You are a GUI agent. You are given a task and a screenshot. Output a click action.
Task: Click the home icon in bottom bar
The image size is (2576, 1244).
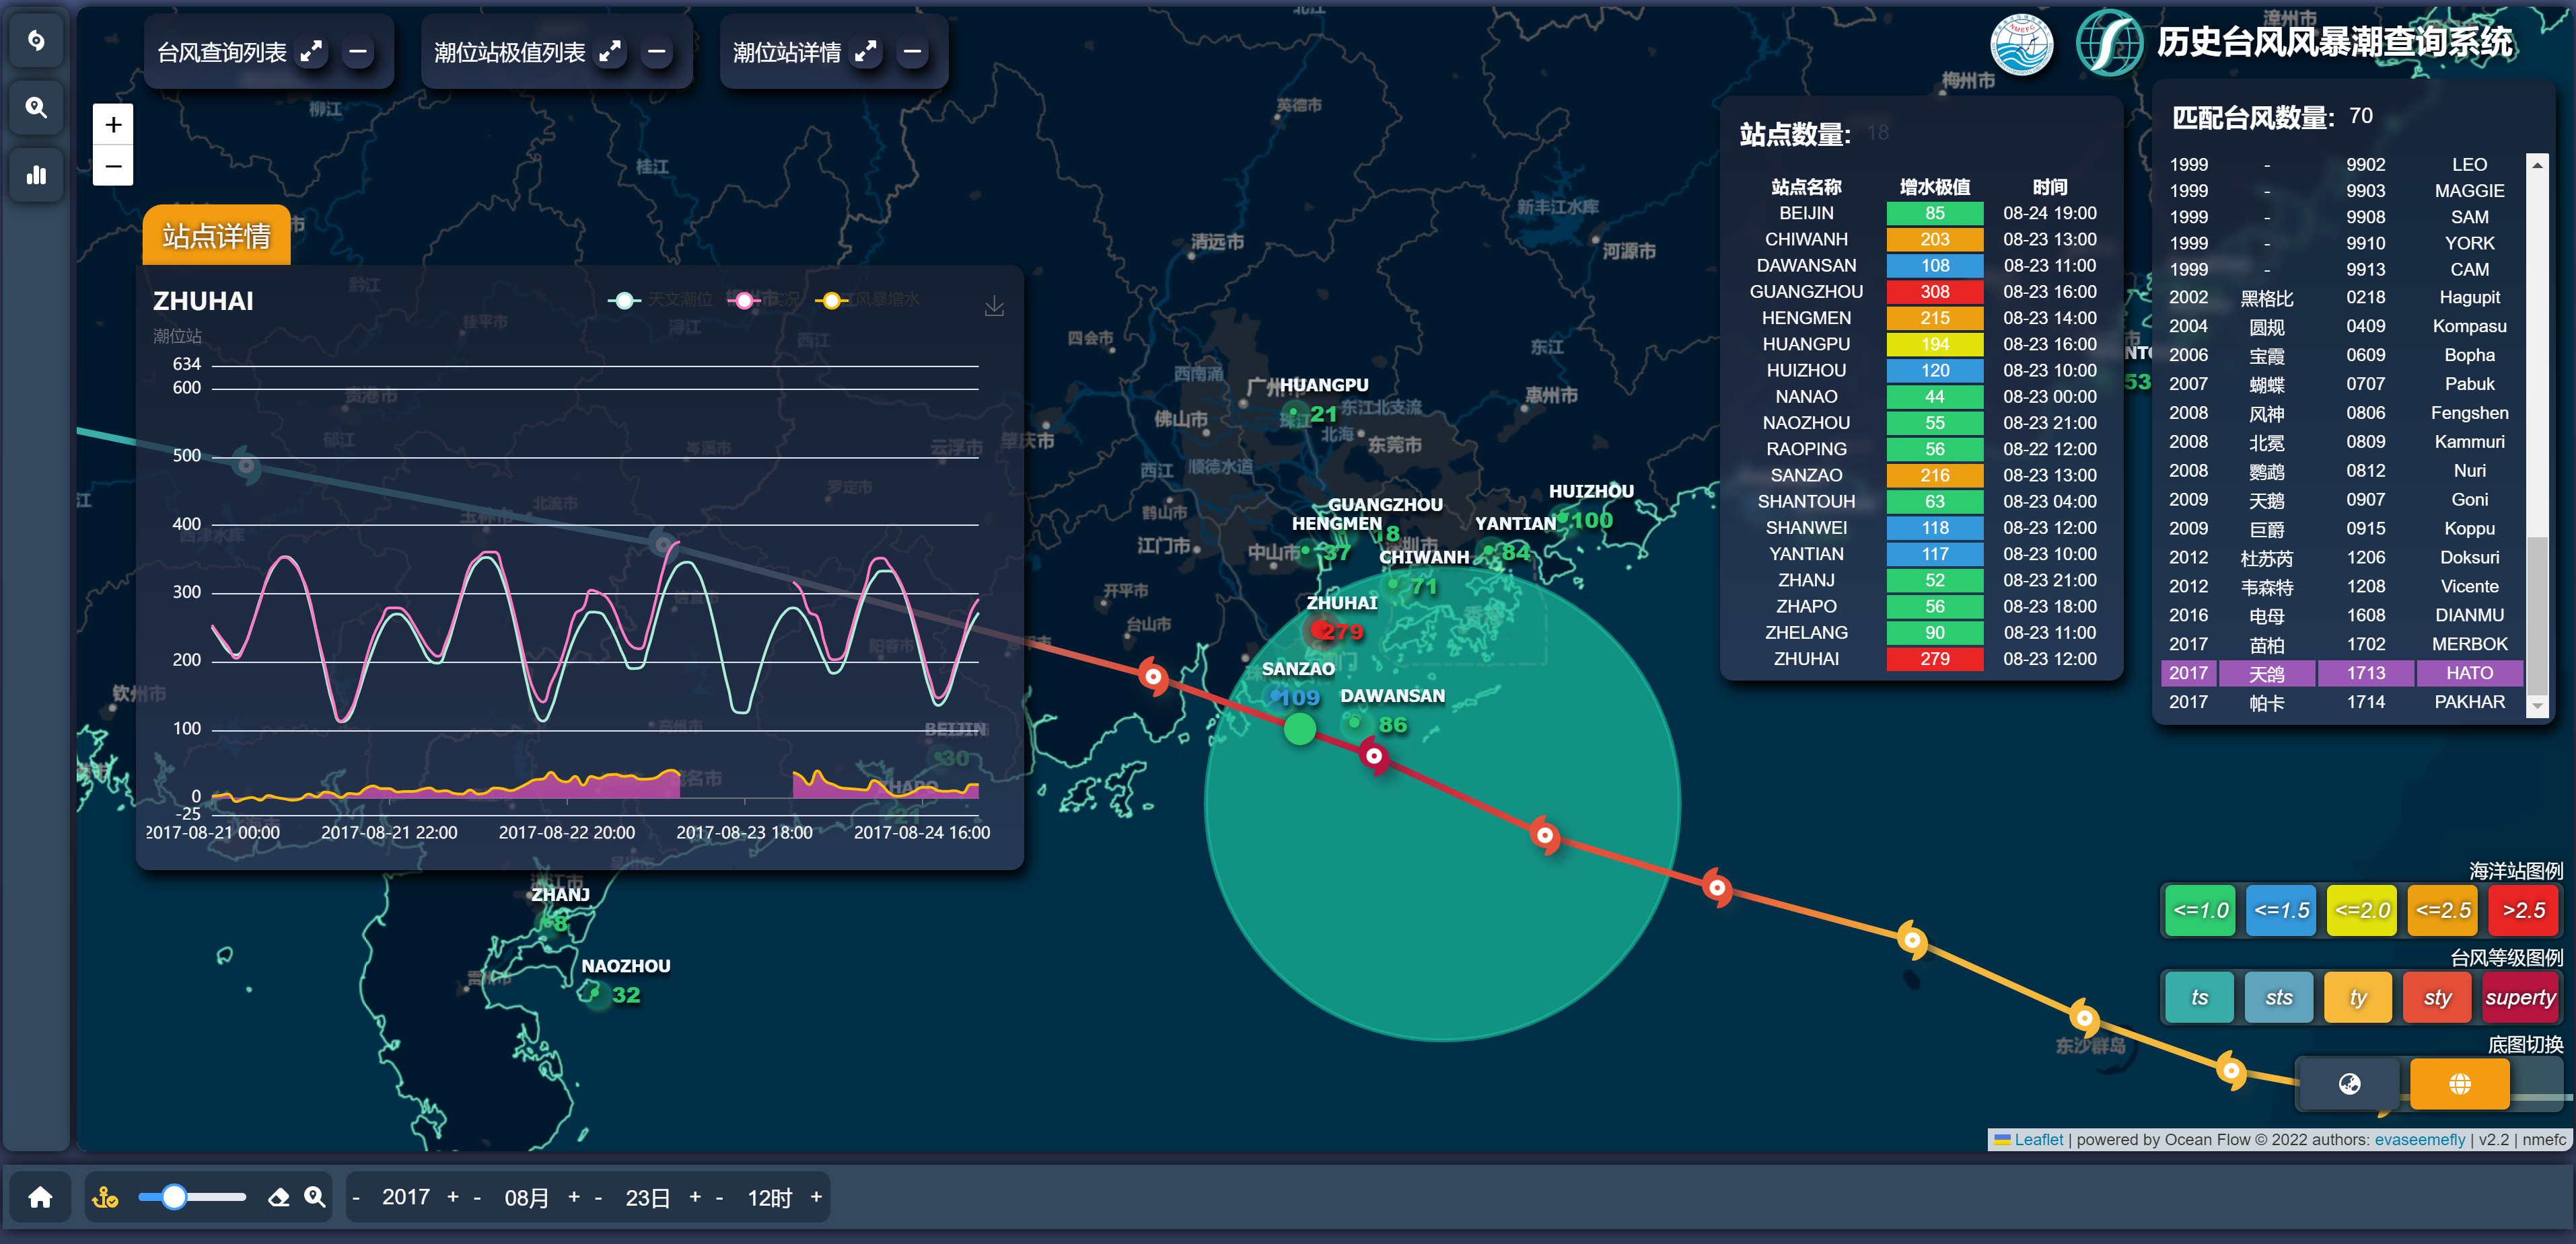pos(40,1197)
